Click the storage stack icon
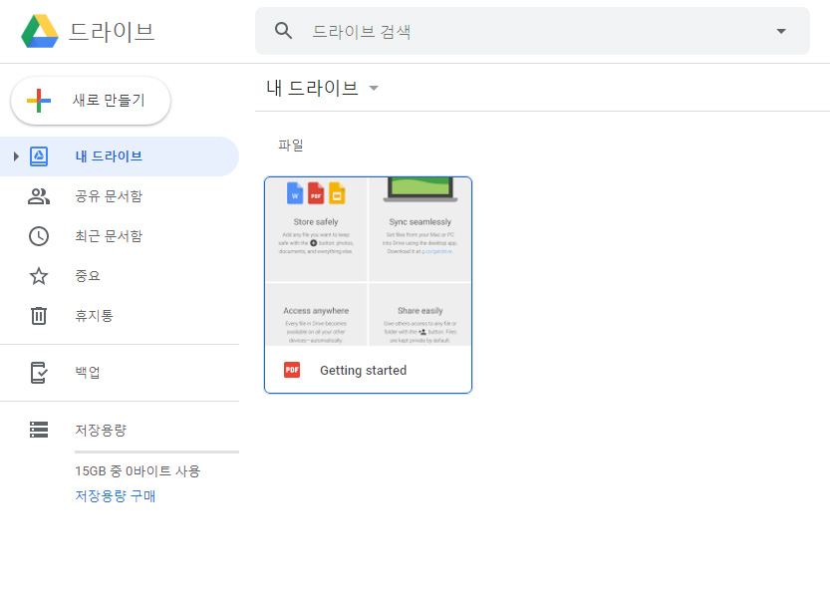The image size is (830, 601). point(39,430)
